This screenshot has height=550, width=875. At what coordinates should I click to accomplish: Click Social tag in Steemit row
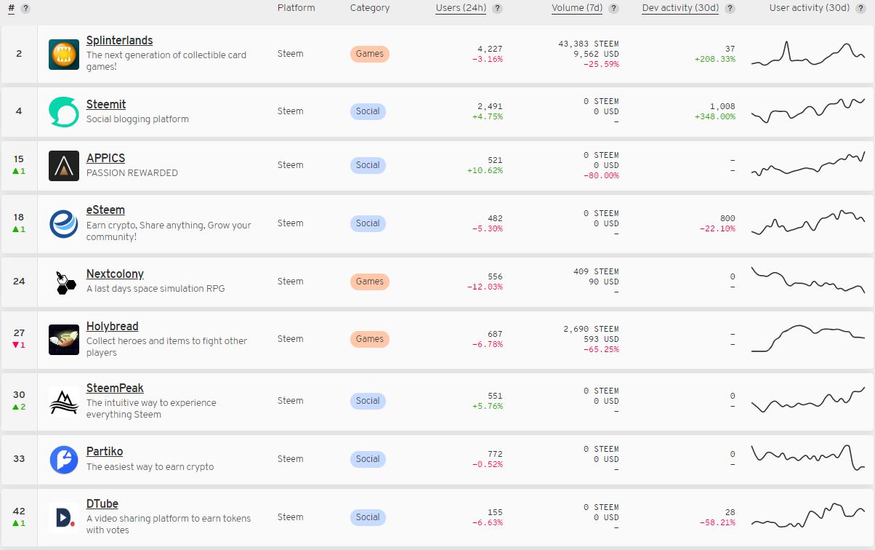point(368,111)
